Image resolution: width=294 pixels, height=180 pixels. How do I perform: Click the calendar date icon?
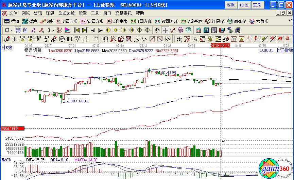coord(198,30)
